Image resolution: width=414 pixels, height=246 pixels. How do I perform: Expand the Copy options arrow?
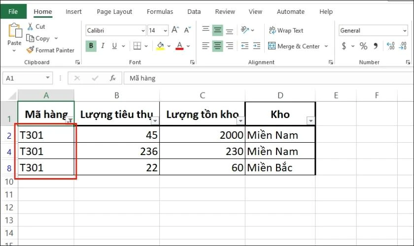pos(56,38)
